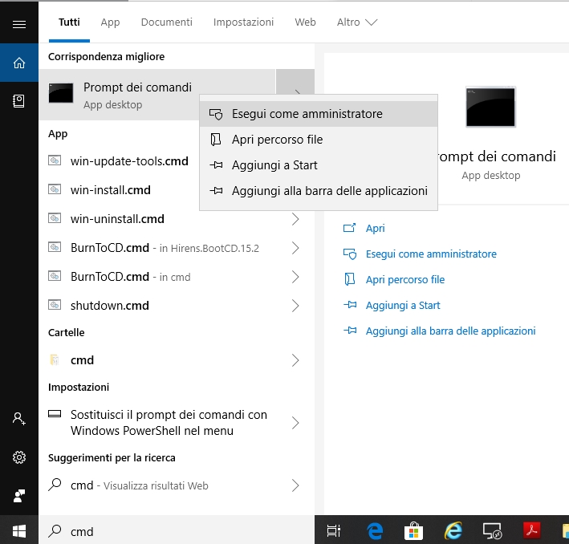
Task: Choose Aggiungi a Start in context menu
Action: [319, 165]
